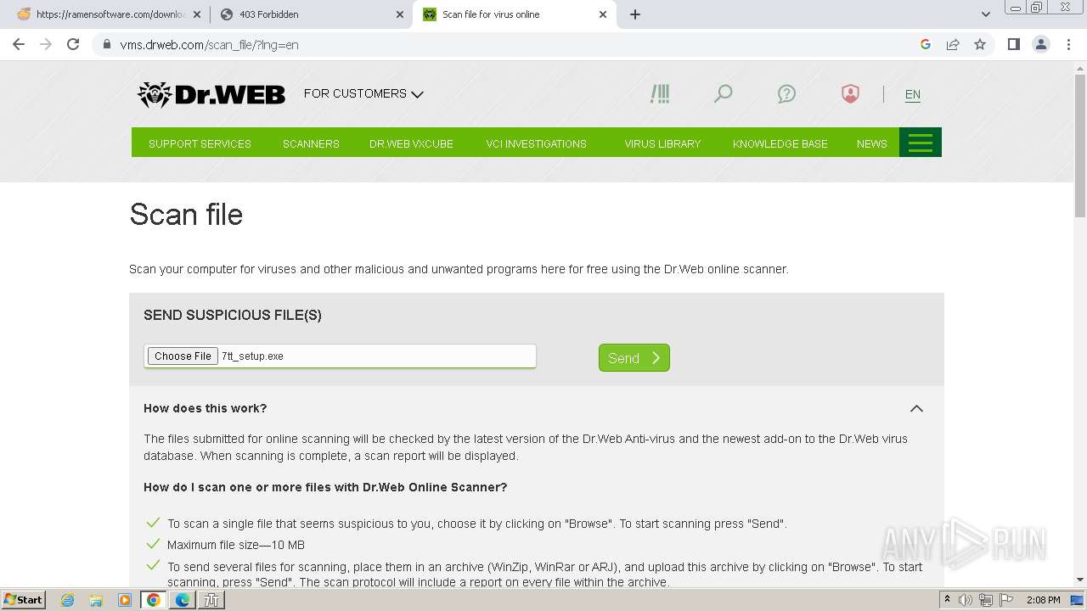The height and width of the screenshot is (611, 1087).
Task: Open Chrome three-dot menu
Action: click(x=1068, y=44)
